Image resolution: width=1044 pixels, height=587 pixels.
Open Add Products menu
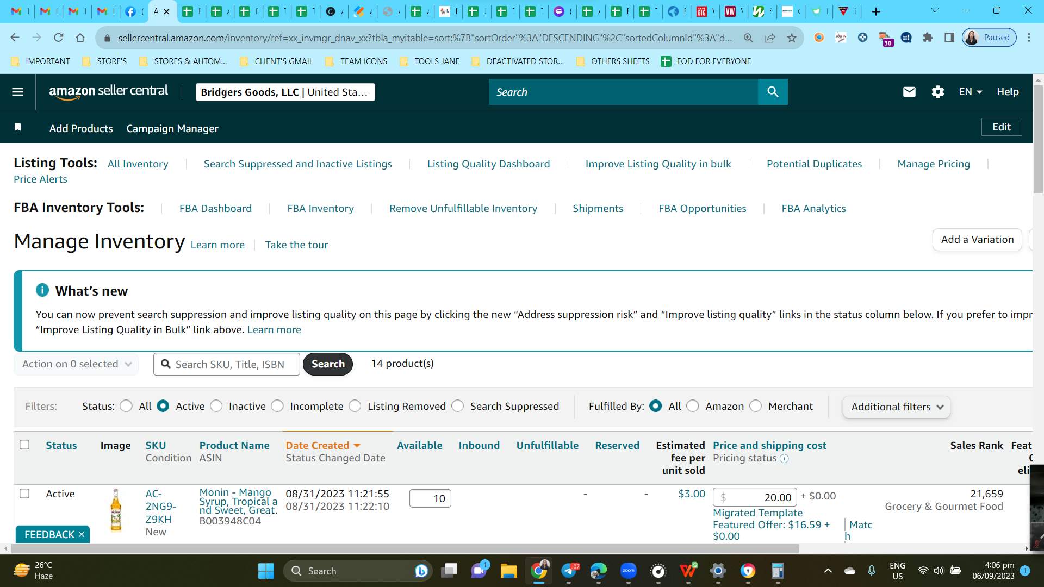click(81, 128)
